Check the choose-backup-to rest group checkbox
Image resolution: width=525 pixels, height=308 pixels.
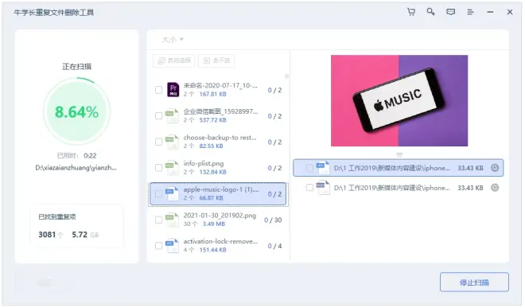(x=159, y=142)
